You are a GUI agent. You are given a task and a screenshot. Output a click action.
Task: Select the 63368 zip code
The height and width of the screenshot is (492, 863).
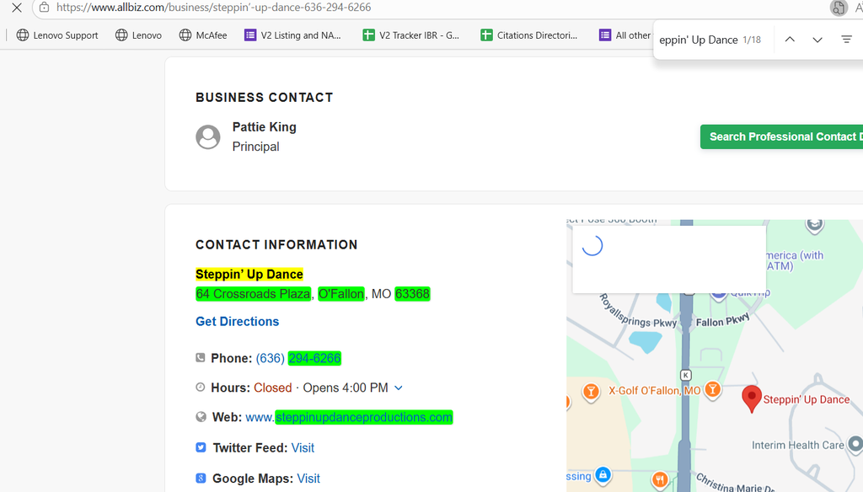412,294
